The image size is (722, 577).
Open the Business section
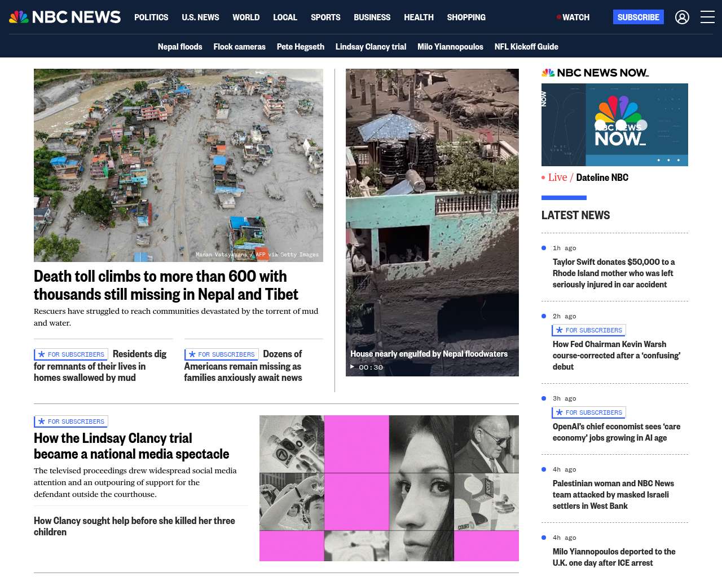pos(372,17)
